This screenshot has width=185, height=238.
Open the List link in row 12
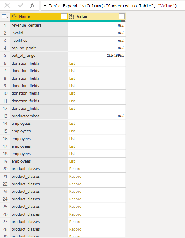point(72,109)
